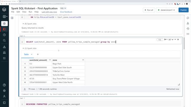Select the Upper West Side North cell
191x107 pixels.
(68, 82)
